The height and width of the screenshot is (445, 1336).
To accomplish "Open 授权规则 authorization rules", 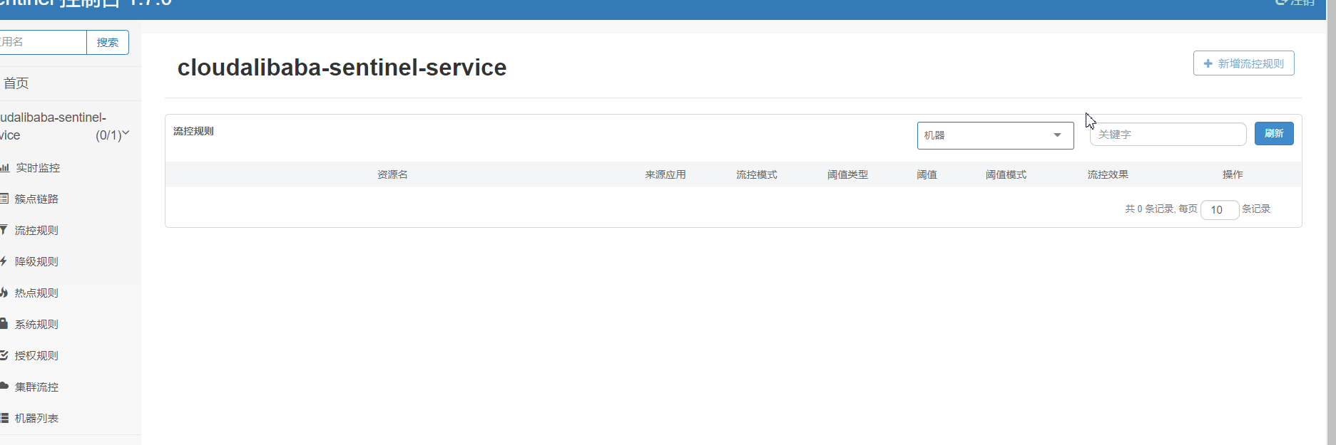I will click(x=36, y=356).
